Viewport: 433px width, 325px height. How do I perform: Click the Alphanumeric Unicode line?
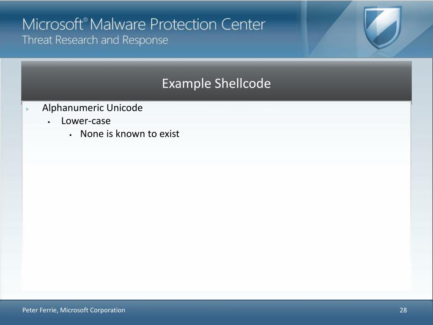92,108
